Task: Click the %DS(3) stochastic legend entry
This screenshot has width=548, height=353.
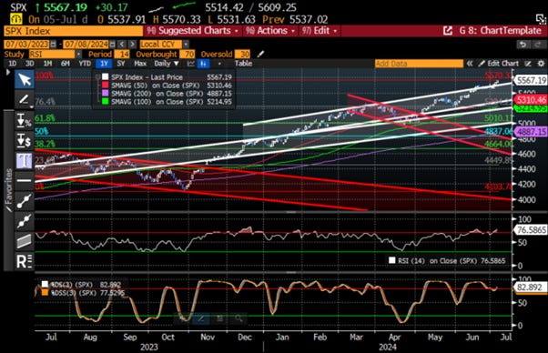Action: click(80, 285)
